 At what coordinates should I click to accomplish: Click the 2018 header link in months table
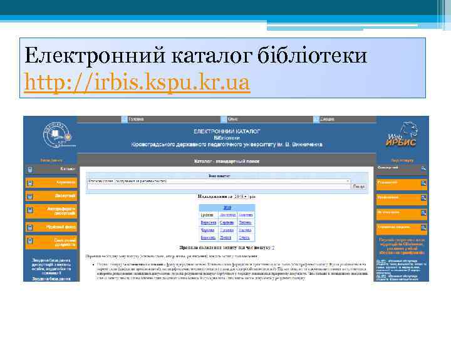tap(227, 208)
